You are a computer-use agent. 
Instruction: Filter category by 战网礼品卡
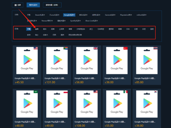(x=96, y=15)
